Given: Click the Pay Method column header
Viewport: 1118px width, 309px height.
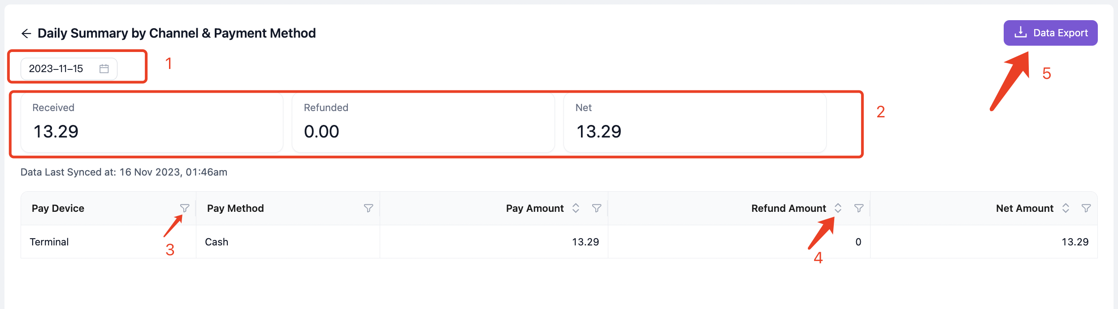Looking at the screenshot, I should click(x=235, y=208).
